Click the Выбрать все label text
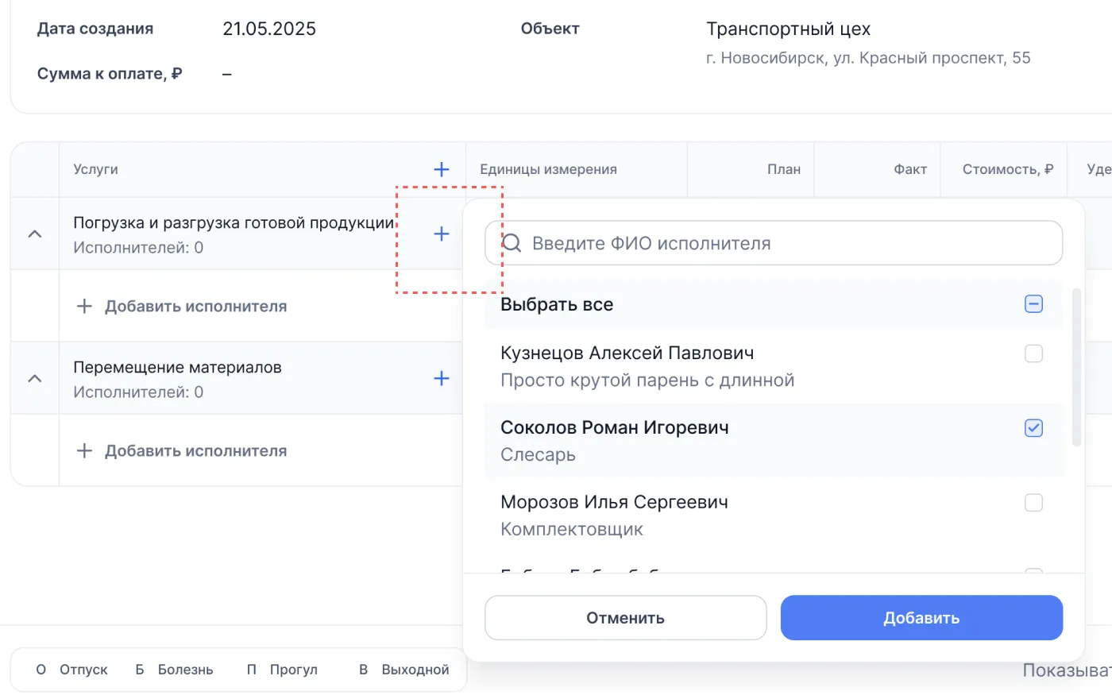Viewport: 1112px width, 699px height. click(x=557, y=305)
